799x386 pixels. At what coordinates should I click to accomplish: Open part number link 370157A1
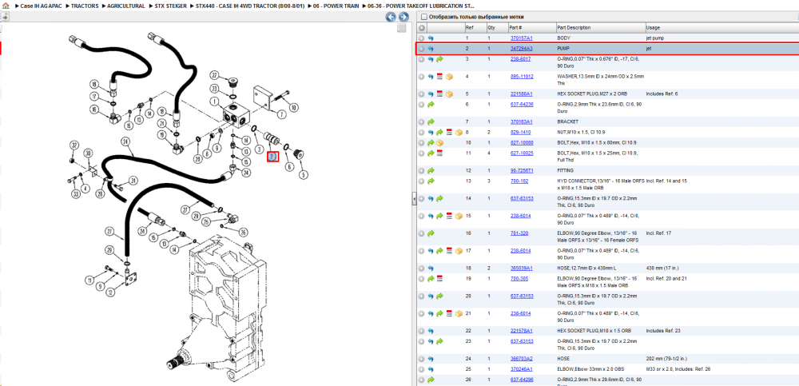pyautogui.click(x=521, y=38)
